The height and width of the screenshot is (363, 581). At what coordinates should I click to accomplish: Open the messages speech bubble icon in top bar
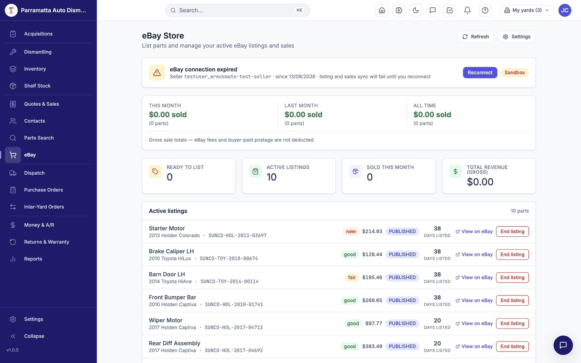pos(433,10)
